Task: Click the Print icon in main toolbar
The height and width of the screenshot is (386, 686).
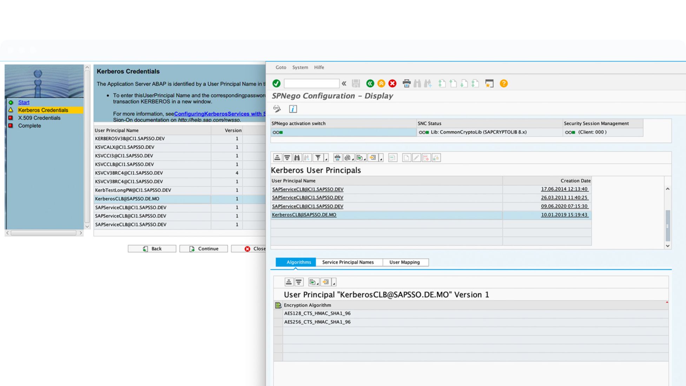Action: [x=406, y=84]
